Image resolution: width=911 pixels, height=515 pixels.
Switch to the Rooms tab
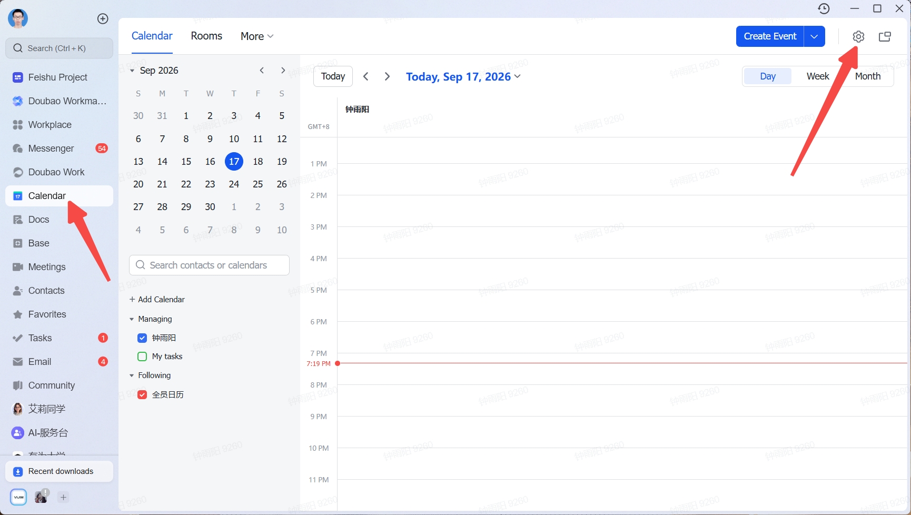[x=206, y=36]
